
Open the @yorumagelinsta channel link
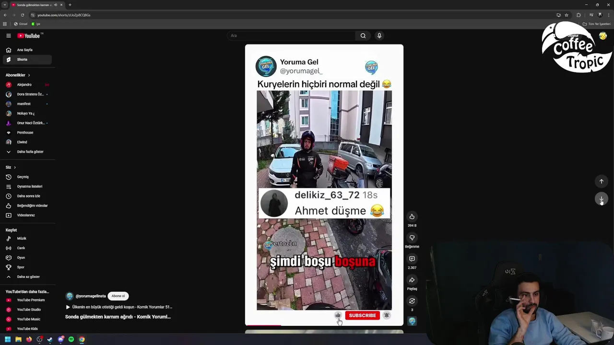tap(91, 296)
